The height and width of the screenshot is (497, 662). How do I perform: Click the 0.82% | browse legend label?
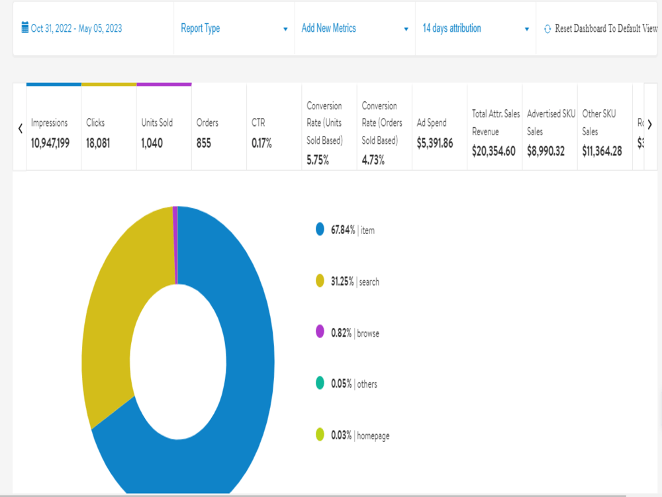click(x=355, y=333)
